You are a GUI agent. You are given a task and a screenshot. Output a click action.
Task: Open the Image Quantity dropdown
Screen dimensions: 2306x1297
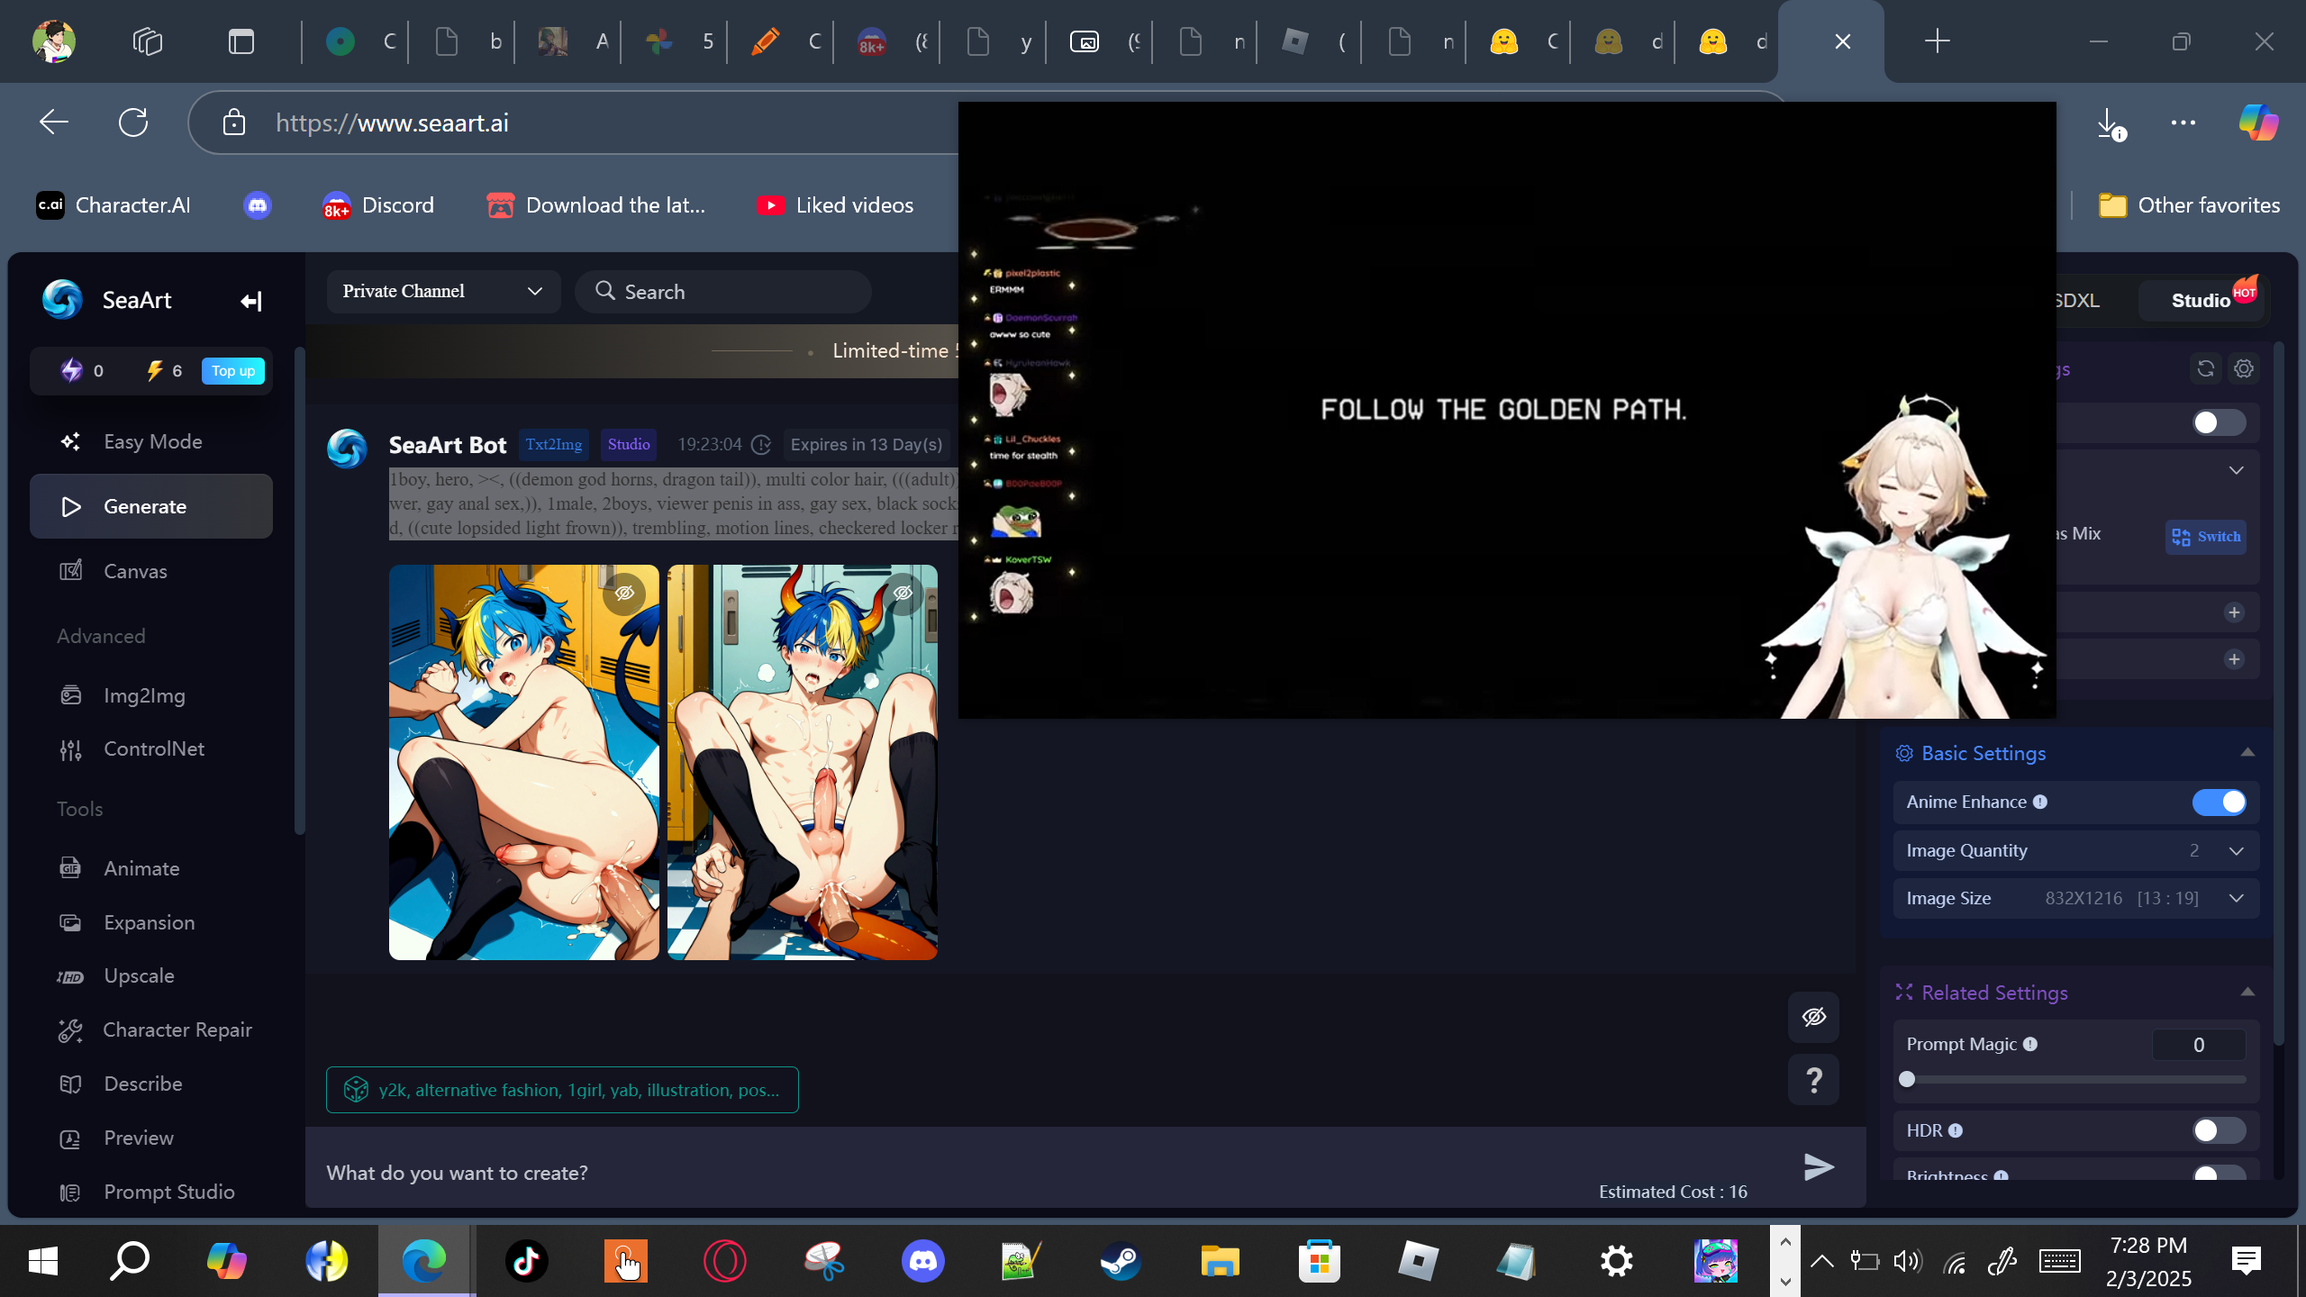[x=2076, y=851]
